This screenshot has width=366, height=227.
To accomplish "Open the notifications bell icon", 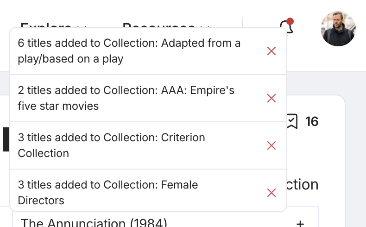I will (287, 26).
